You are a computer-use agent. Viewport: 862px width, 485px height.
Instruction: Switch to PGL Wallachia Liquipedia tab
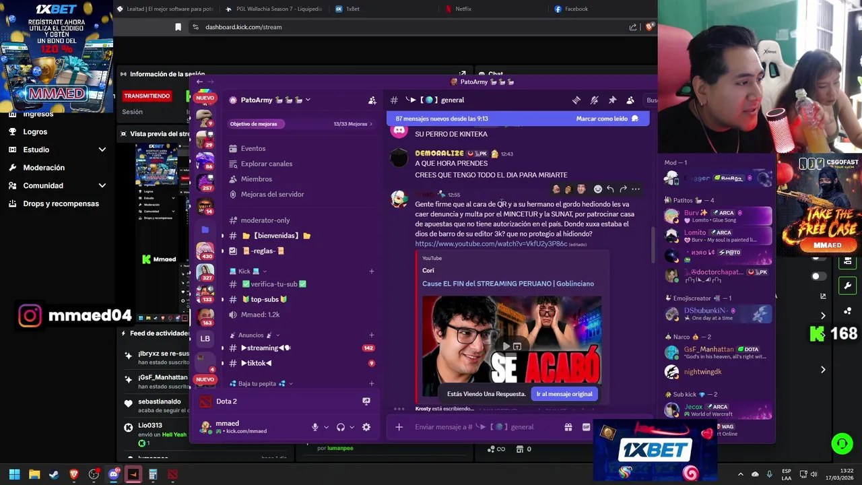click(x=274, y=9)
